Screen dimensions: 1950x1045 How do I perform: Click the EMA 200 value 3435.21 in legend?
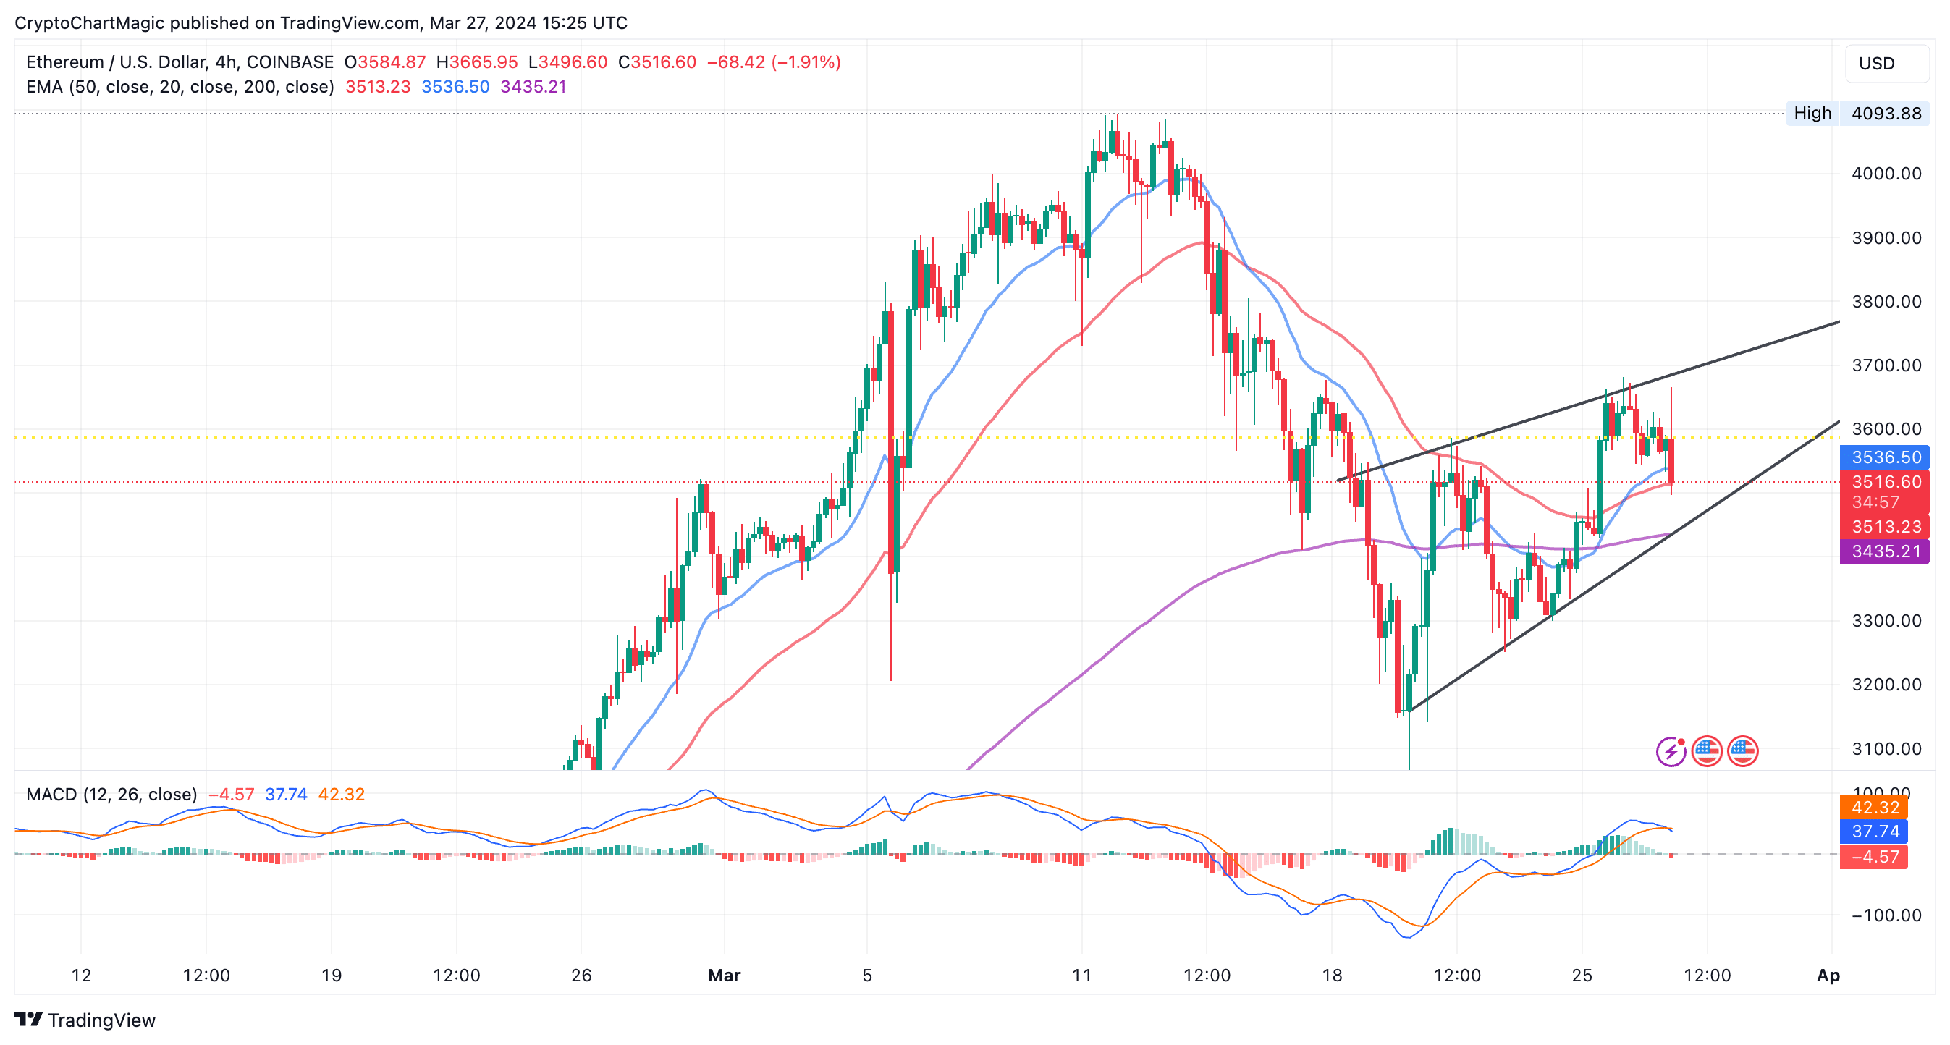533,87
